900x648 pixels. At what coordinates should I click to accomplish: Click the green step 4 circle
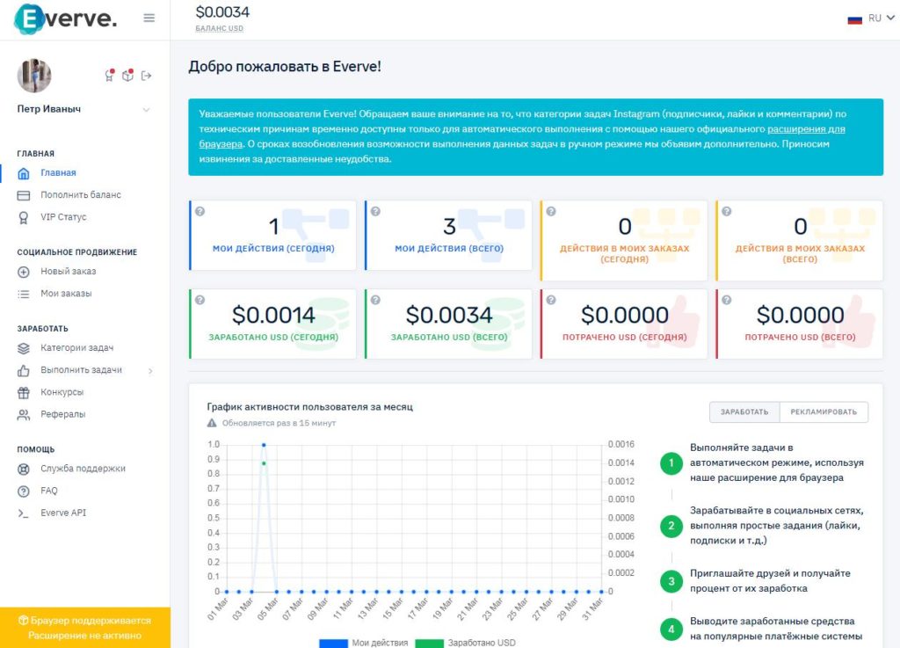(x=671, y=629)
